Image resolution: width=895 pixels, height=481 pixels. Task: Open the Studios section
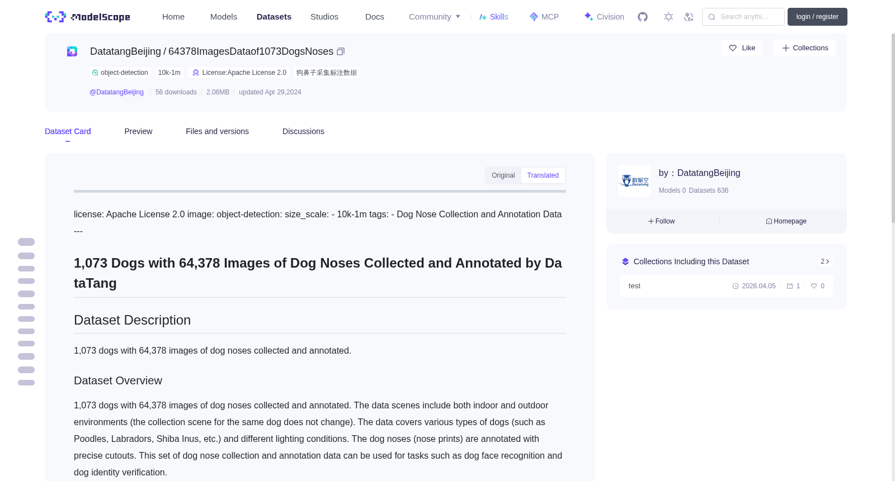[x=324, y=17]
